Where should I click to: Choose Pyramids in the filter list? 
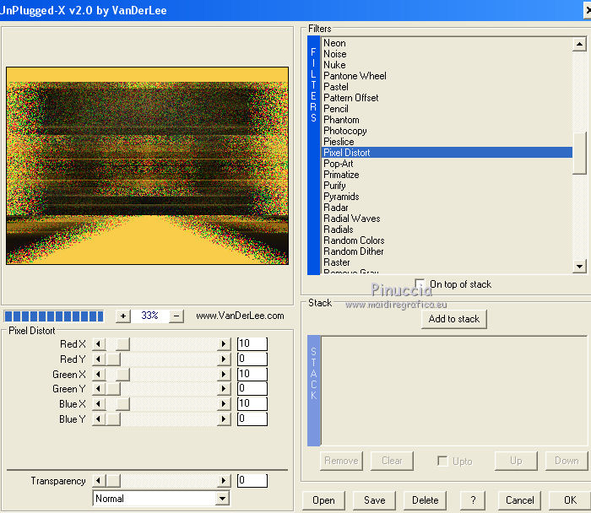pyautogui.click(x=341, y=197)
